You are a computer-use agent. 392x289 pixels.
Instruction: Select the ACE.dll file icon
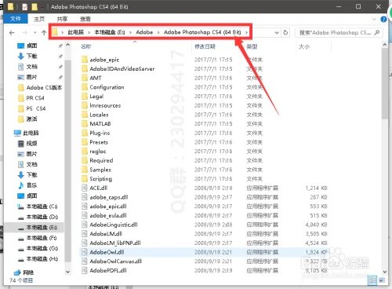85,188
